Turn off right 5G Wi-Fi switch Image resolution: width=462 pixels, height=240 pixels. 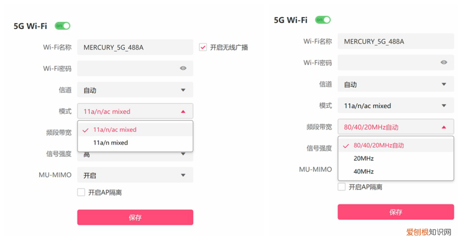[x=323, y=20]
